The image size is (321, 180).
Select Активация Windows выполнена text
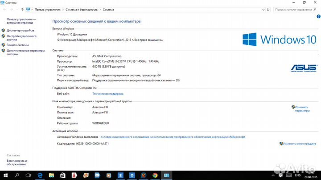click(x=78, y=137)
